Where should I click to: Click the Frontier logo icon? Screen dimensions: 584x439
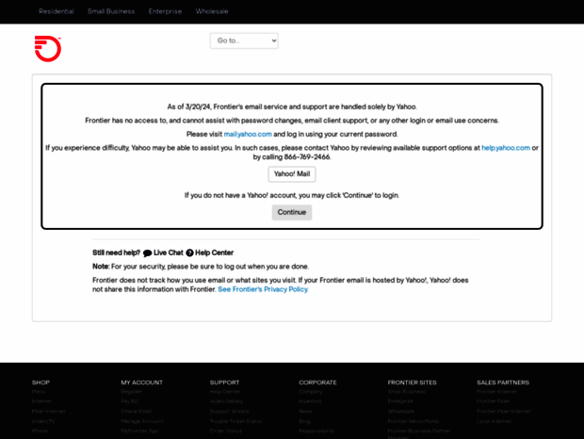(x=48, y=49)
